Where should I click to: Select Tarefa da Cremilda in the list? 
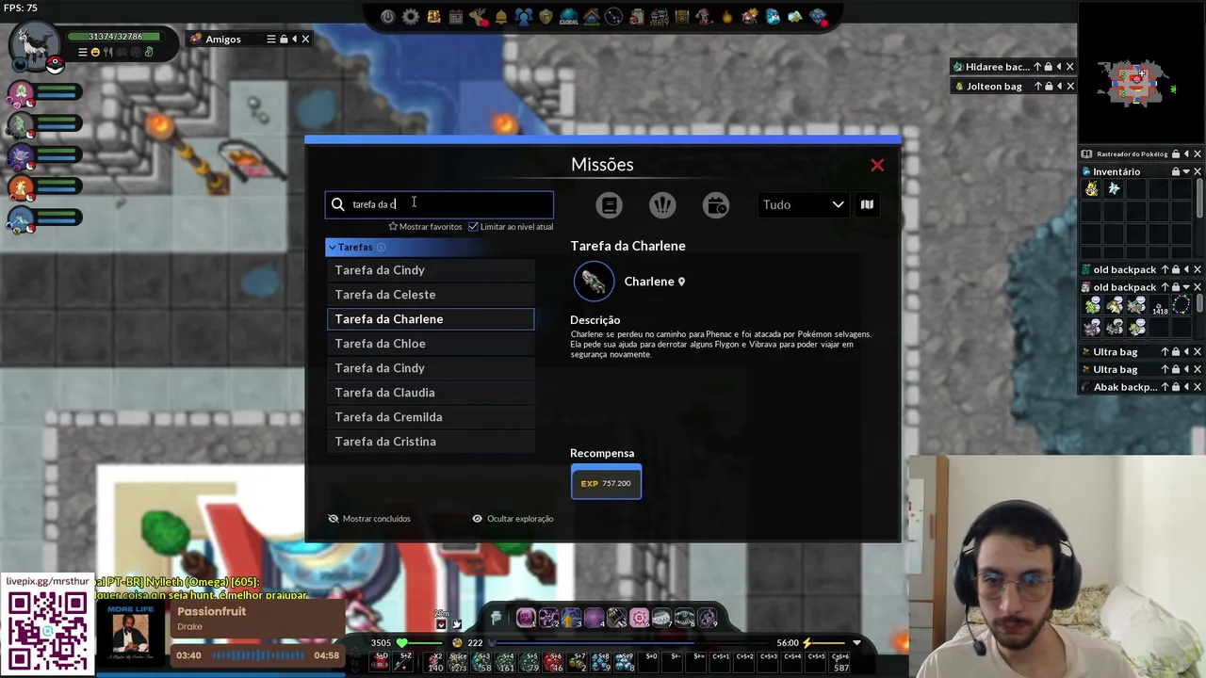pyautogui.click(x=430, y=417)
